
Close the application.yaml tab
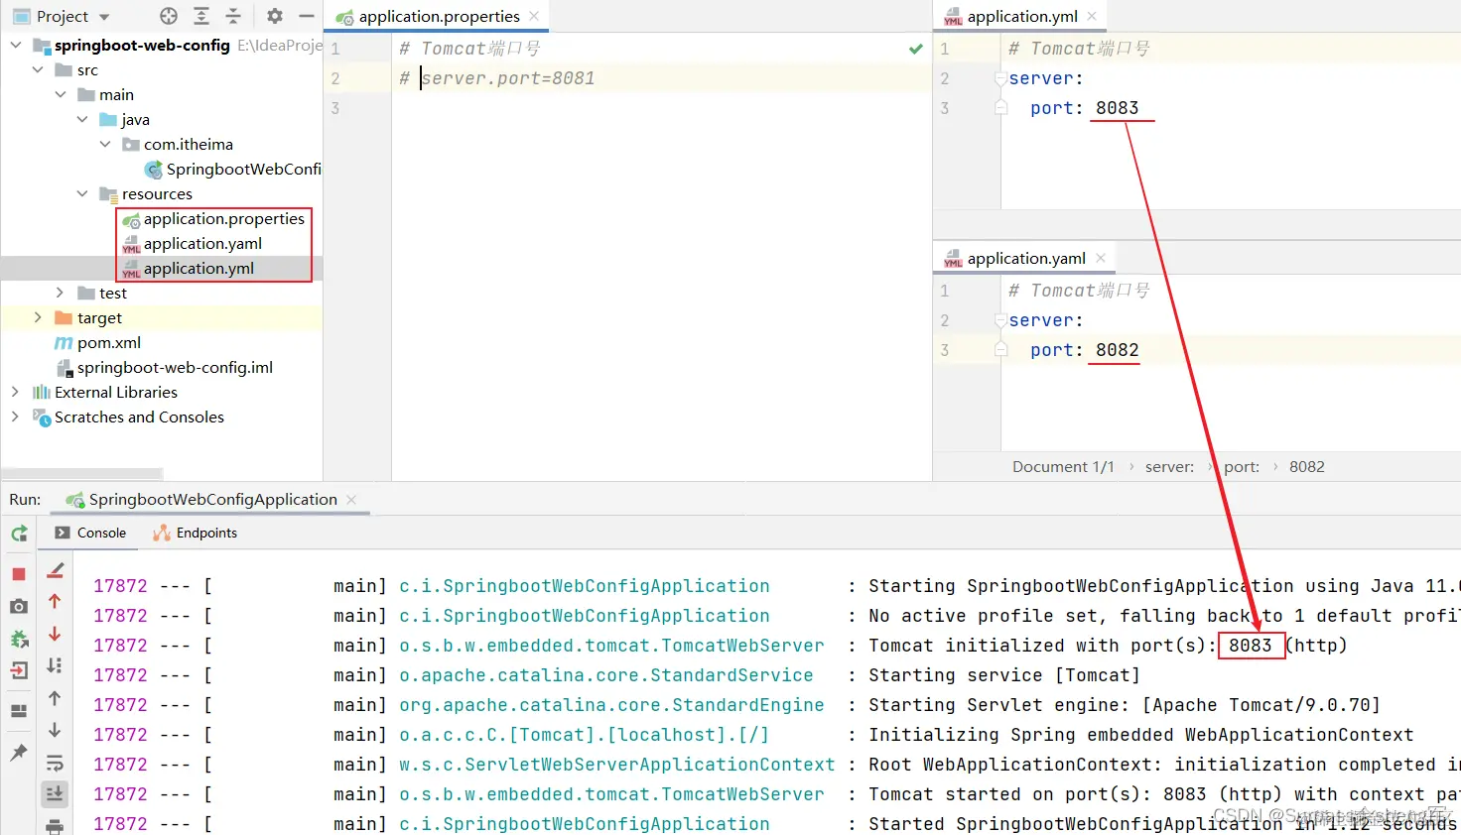[1101, 258]
